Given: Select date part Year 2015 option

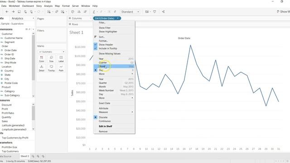Looking at the screenshot, I should tap(114, 59).
